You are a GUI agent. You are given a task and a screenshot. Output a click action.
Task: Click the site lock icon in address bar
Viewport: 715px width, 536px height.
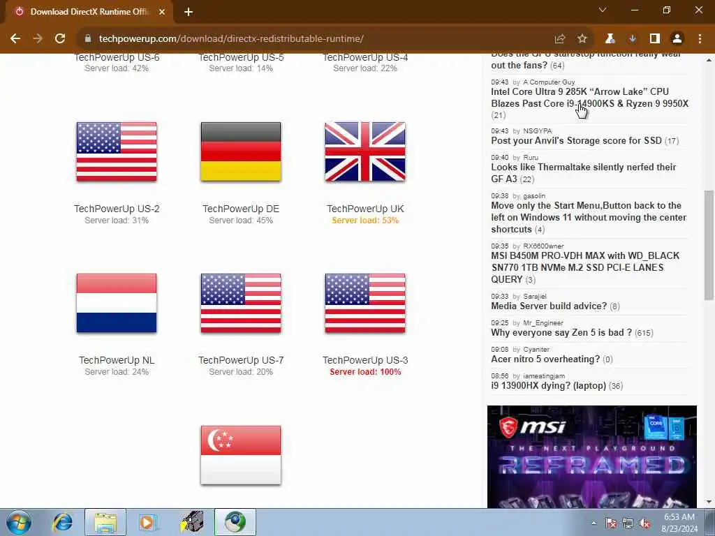point(88,39)
